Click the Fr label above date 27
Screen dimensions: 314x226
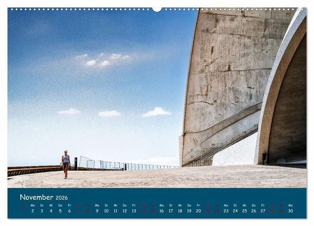coord(263,205)
